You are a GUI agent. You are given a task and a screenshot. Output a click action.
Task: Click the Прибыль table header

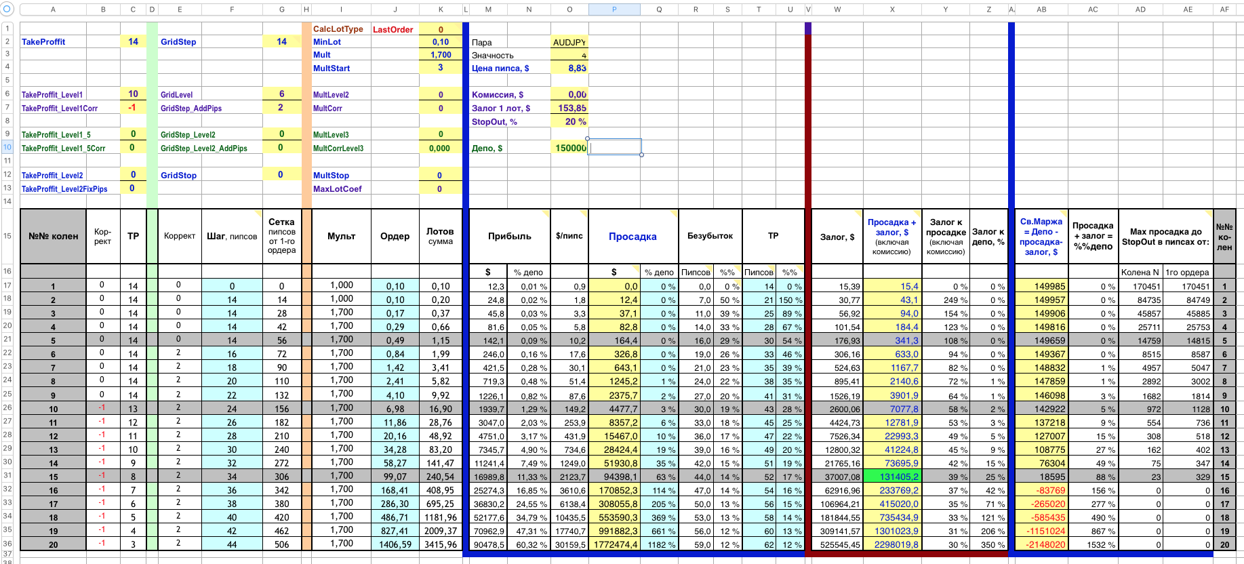tap(509, 236)
